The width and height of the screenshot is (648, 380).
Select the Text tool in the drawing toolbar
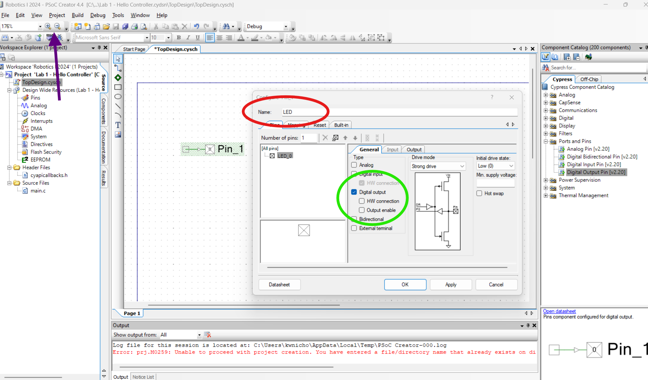118,125
